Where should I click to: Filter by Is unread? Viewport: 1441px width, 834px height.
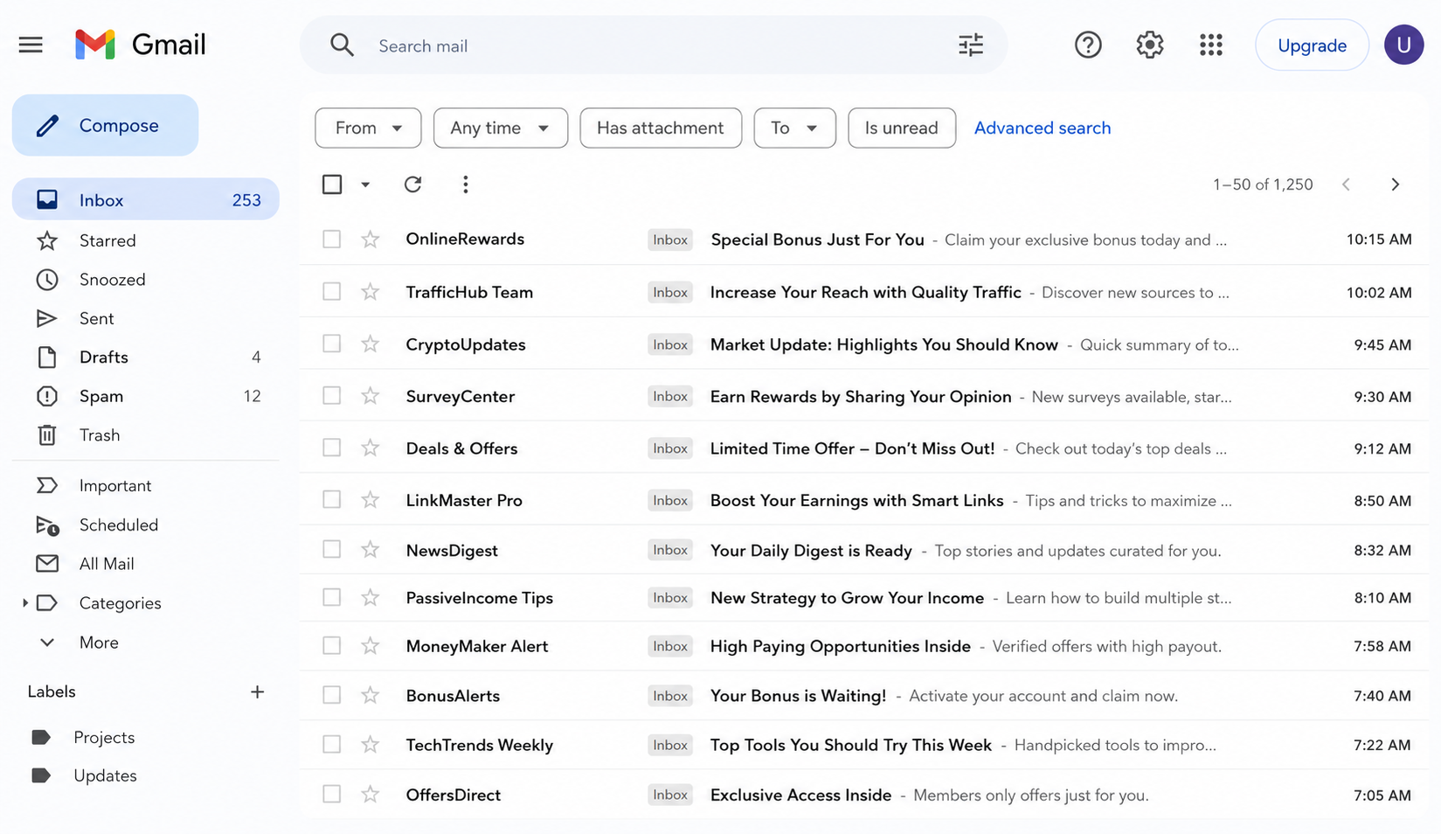pos(902,128)
